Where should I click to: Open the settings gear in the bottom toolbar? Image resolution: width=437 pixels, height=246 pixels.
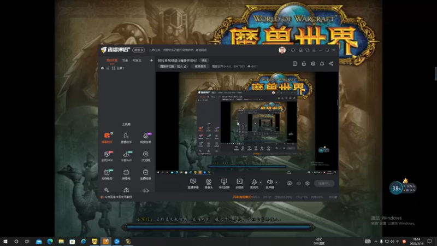(308, 183)
